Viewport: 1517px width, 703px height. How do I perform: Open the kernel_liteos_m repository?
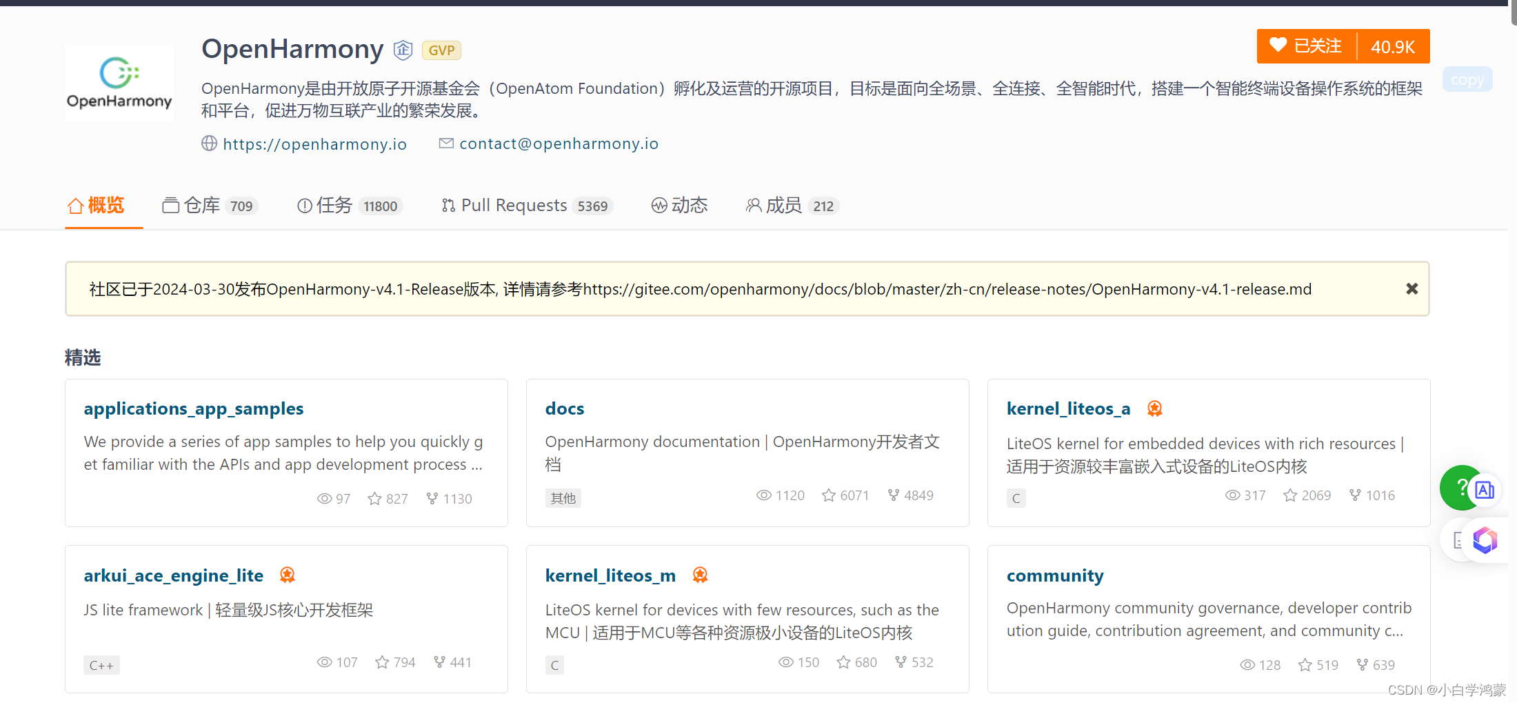point(610,575)
